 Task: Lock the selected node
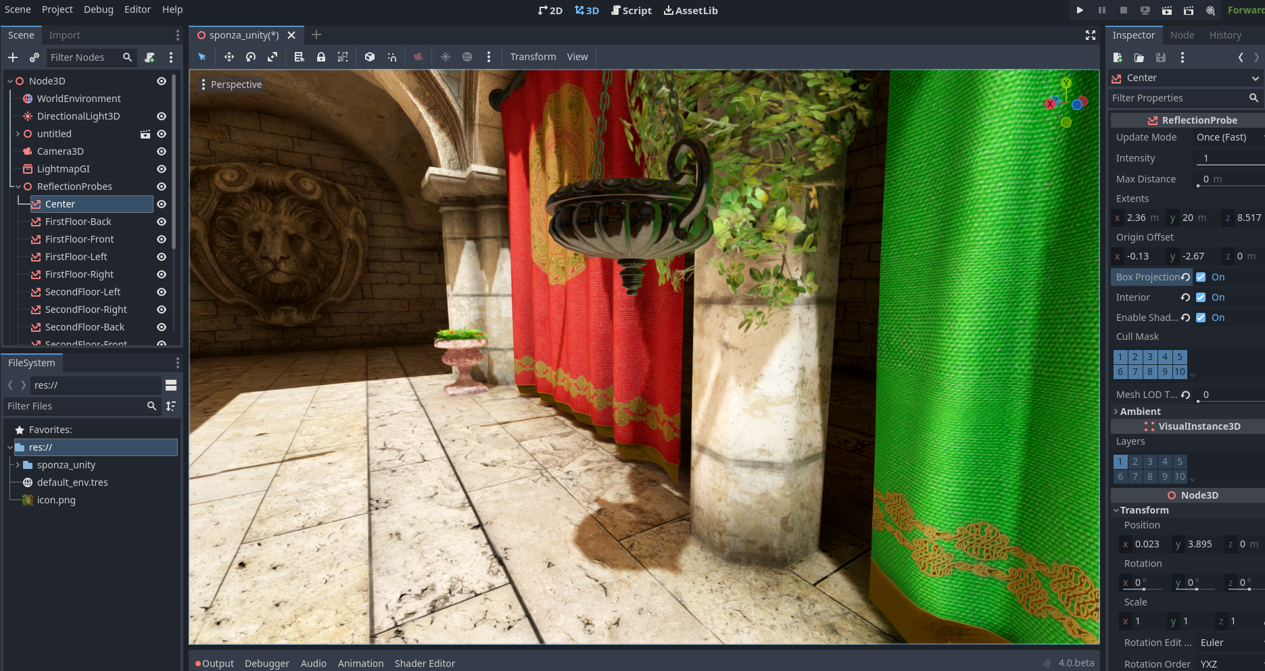coord(321,57)
